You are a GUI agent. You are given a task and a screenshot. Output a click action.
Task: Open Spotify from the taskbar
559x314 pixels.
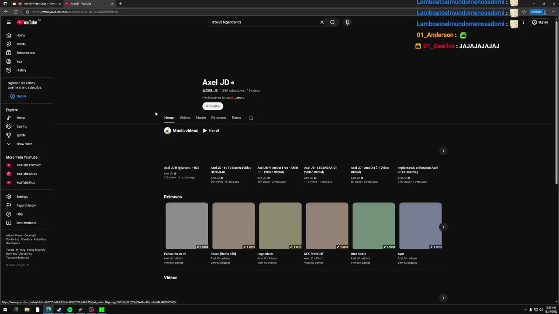pos(70,310)
